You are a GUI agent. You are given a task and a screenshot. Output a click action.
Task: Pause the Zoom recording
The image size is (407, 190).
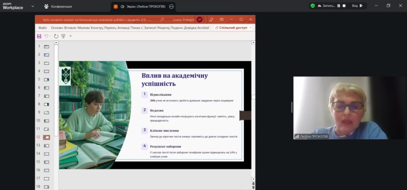(339, 6)
